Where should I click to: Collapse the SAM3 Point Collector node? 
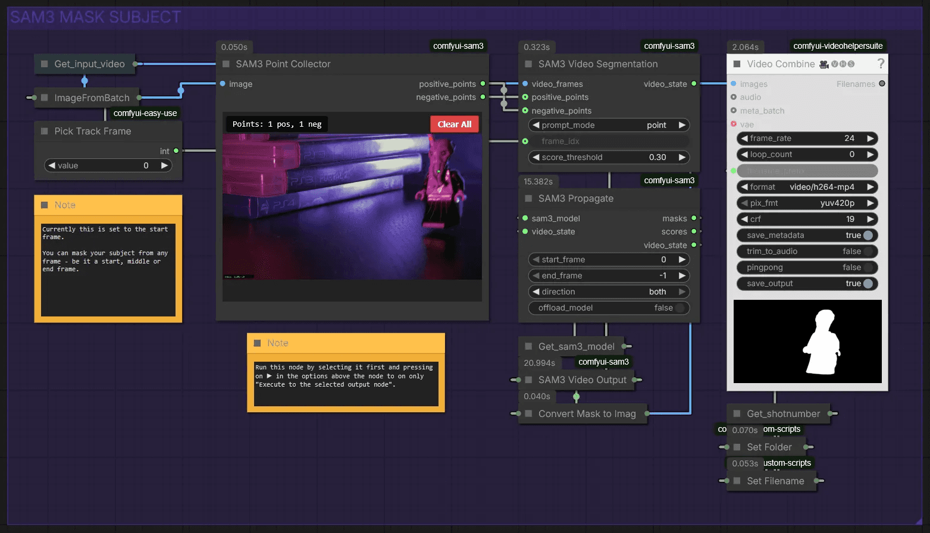(x=226, y=64)
